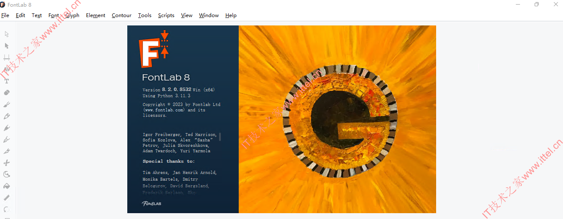Pick the pen-nib tool above the Scissors
The image size is (563, 219).
[x=7, y=151]
